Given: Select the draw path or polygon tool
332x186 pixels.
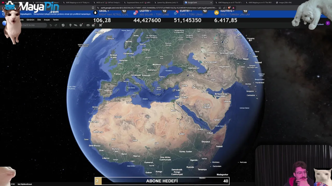Looking at the screenshot, I should [75, 25].
